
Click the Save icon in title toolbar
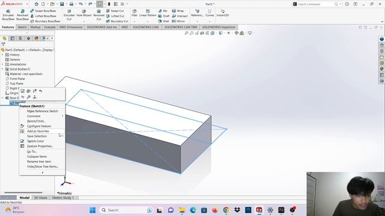62,4
